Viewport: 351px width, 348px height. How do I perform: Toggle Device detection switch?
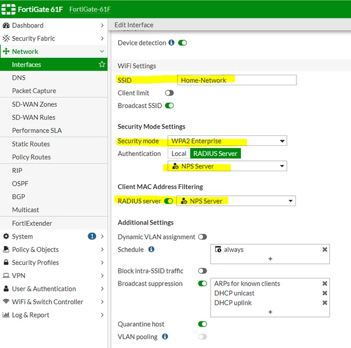point(183,43)
